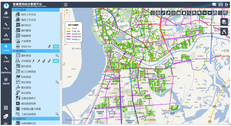Open the layer settings panel icon
The height and width of the screenshot is (126, 231).
tap(224, 22)
